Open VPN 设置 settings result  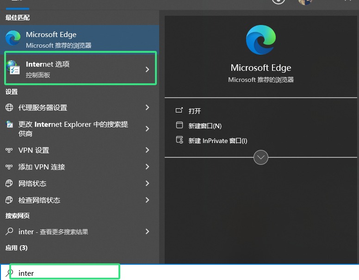(x=80, y=150)
